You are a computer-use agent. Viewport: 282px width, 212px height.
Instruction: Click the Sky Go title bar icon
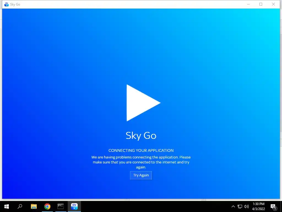click(x=7, y=4)
